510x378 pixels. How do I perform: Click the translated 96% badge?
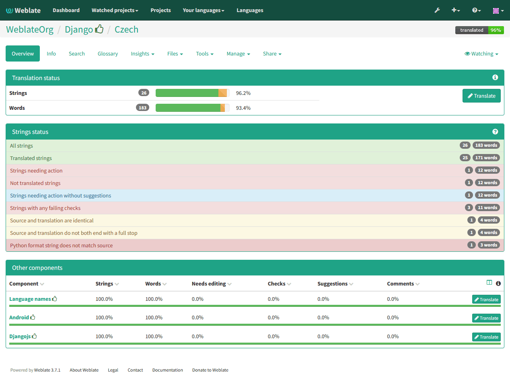(479, 30)
